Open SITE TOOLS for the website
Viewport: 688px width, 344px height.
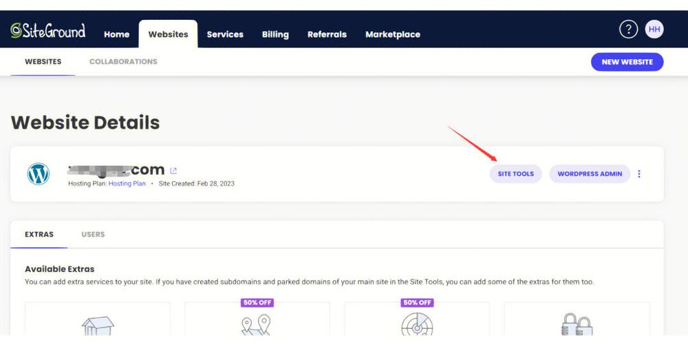click(x=516, y=174)
